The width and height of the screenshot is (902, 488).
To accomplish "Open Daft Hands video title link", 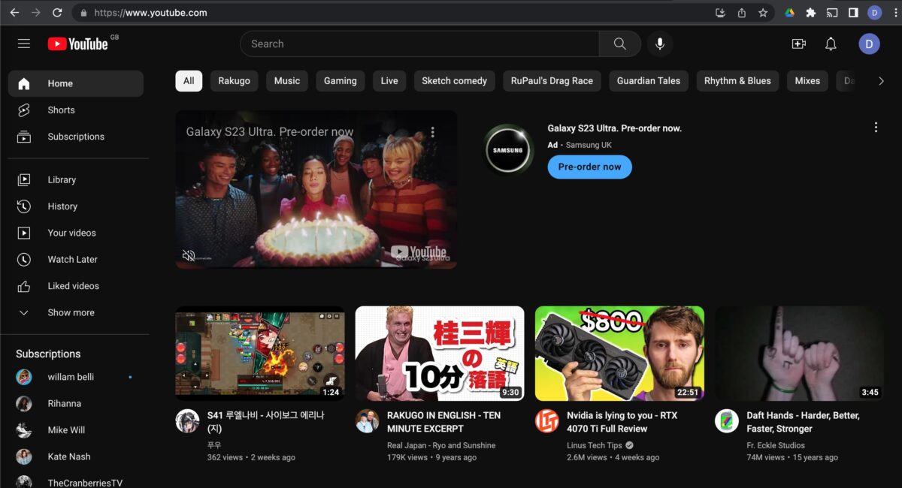I will pos(803,422).
